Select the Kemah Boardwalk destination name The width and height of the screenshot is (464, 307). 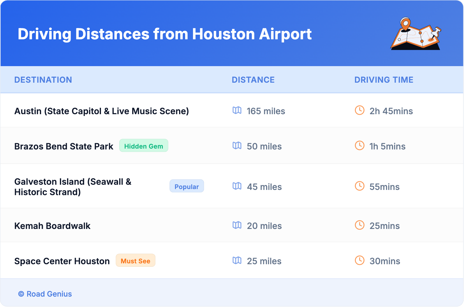point(52,226)
